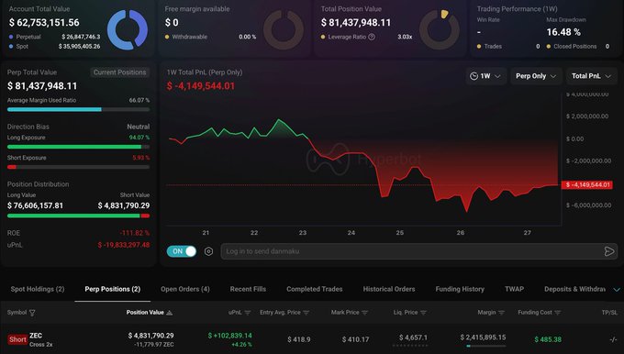The width and height of the screenshot is (624, 354).
Task: Select the Perp Positions (2) tab
Action: point(113,289)
